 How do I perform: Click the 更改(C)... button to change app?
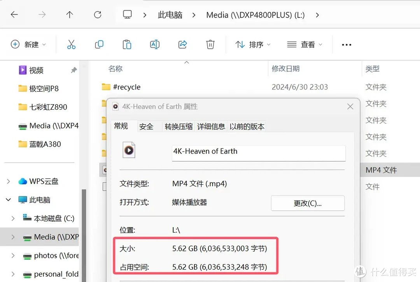tap(308, 203)
